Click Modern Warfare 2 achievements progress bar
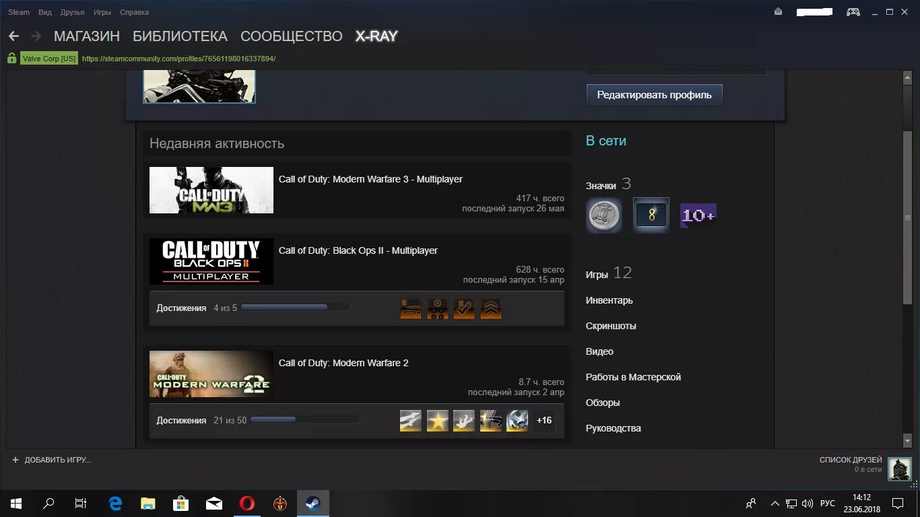920x517 pixels. click(304, 420)
